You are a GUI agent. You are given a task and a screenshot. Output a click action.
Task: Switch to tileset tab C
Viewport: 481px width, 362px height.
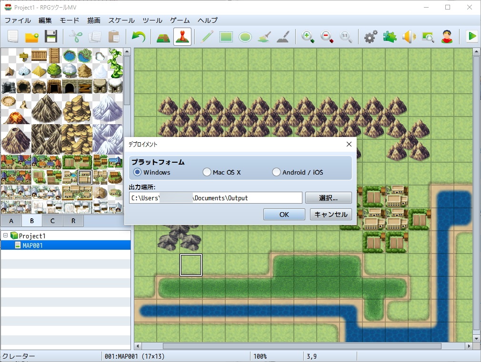click(52, 221)
